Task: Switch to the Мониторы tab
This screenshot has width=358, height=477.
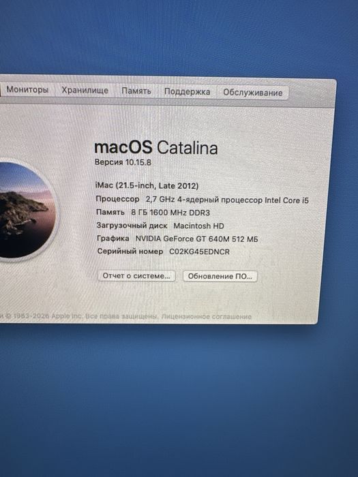Action: click(x=27, y=90)
